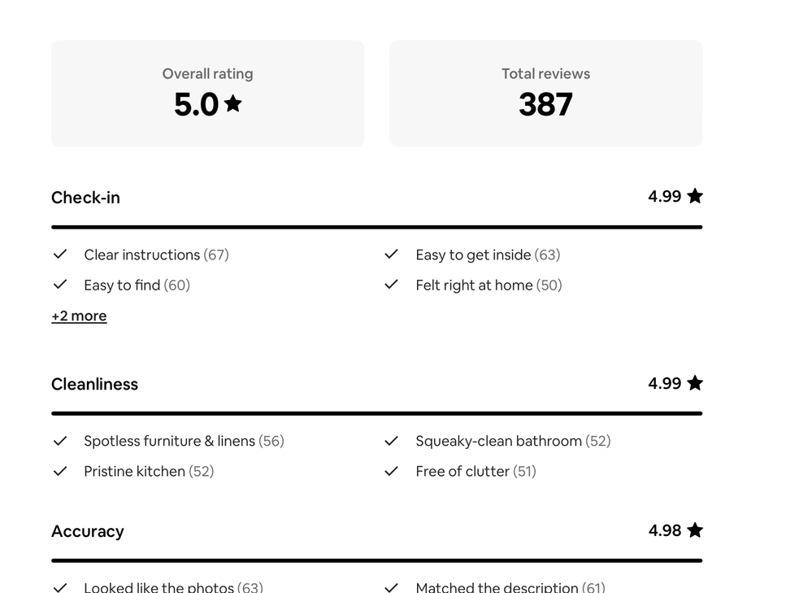The image size is (812, 593).
Task: Click the checkmark beside Felt right at home
Action: point(391,285)
